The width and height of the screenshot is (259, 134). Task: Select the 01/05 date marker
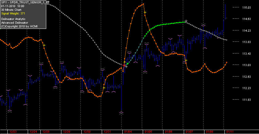tap(148, 132)
